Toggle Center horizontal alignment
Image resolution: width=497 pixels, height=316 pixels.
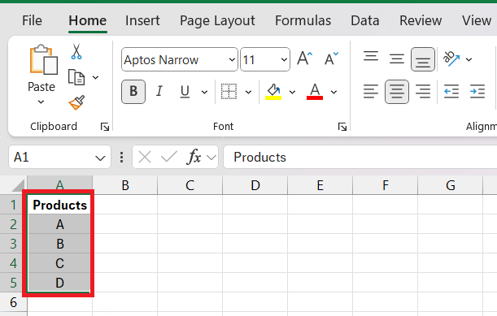[397, 92]
